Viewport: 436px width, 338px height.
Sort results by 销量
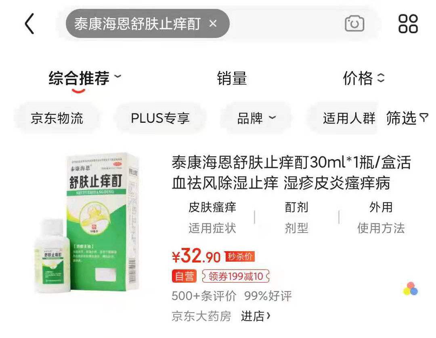[x=232, y=78]
